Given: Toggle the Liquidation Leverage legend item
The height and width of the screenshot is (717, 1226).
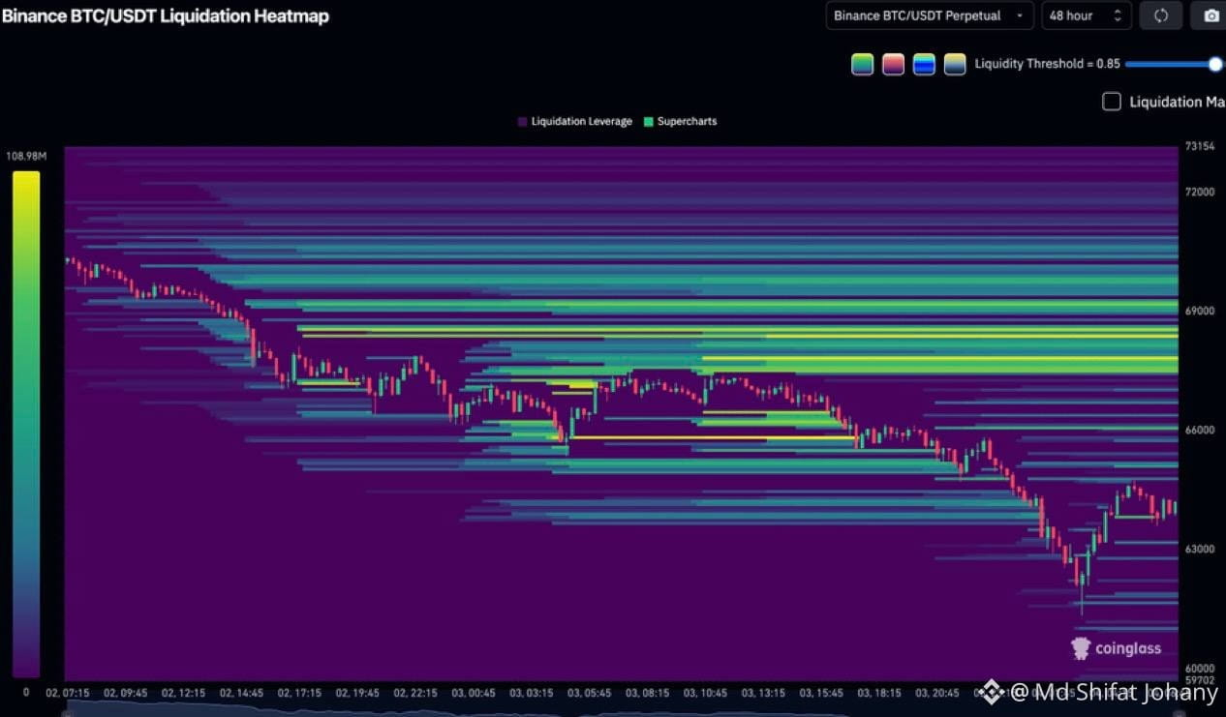Looking at the screenshot, I should pos(574,122).
